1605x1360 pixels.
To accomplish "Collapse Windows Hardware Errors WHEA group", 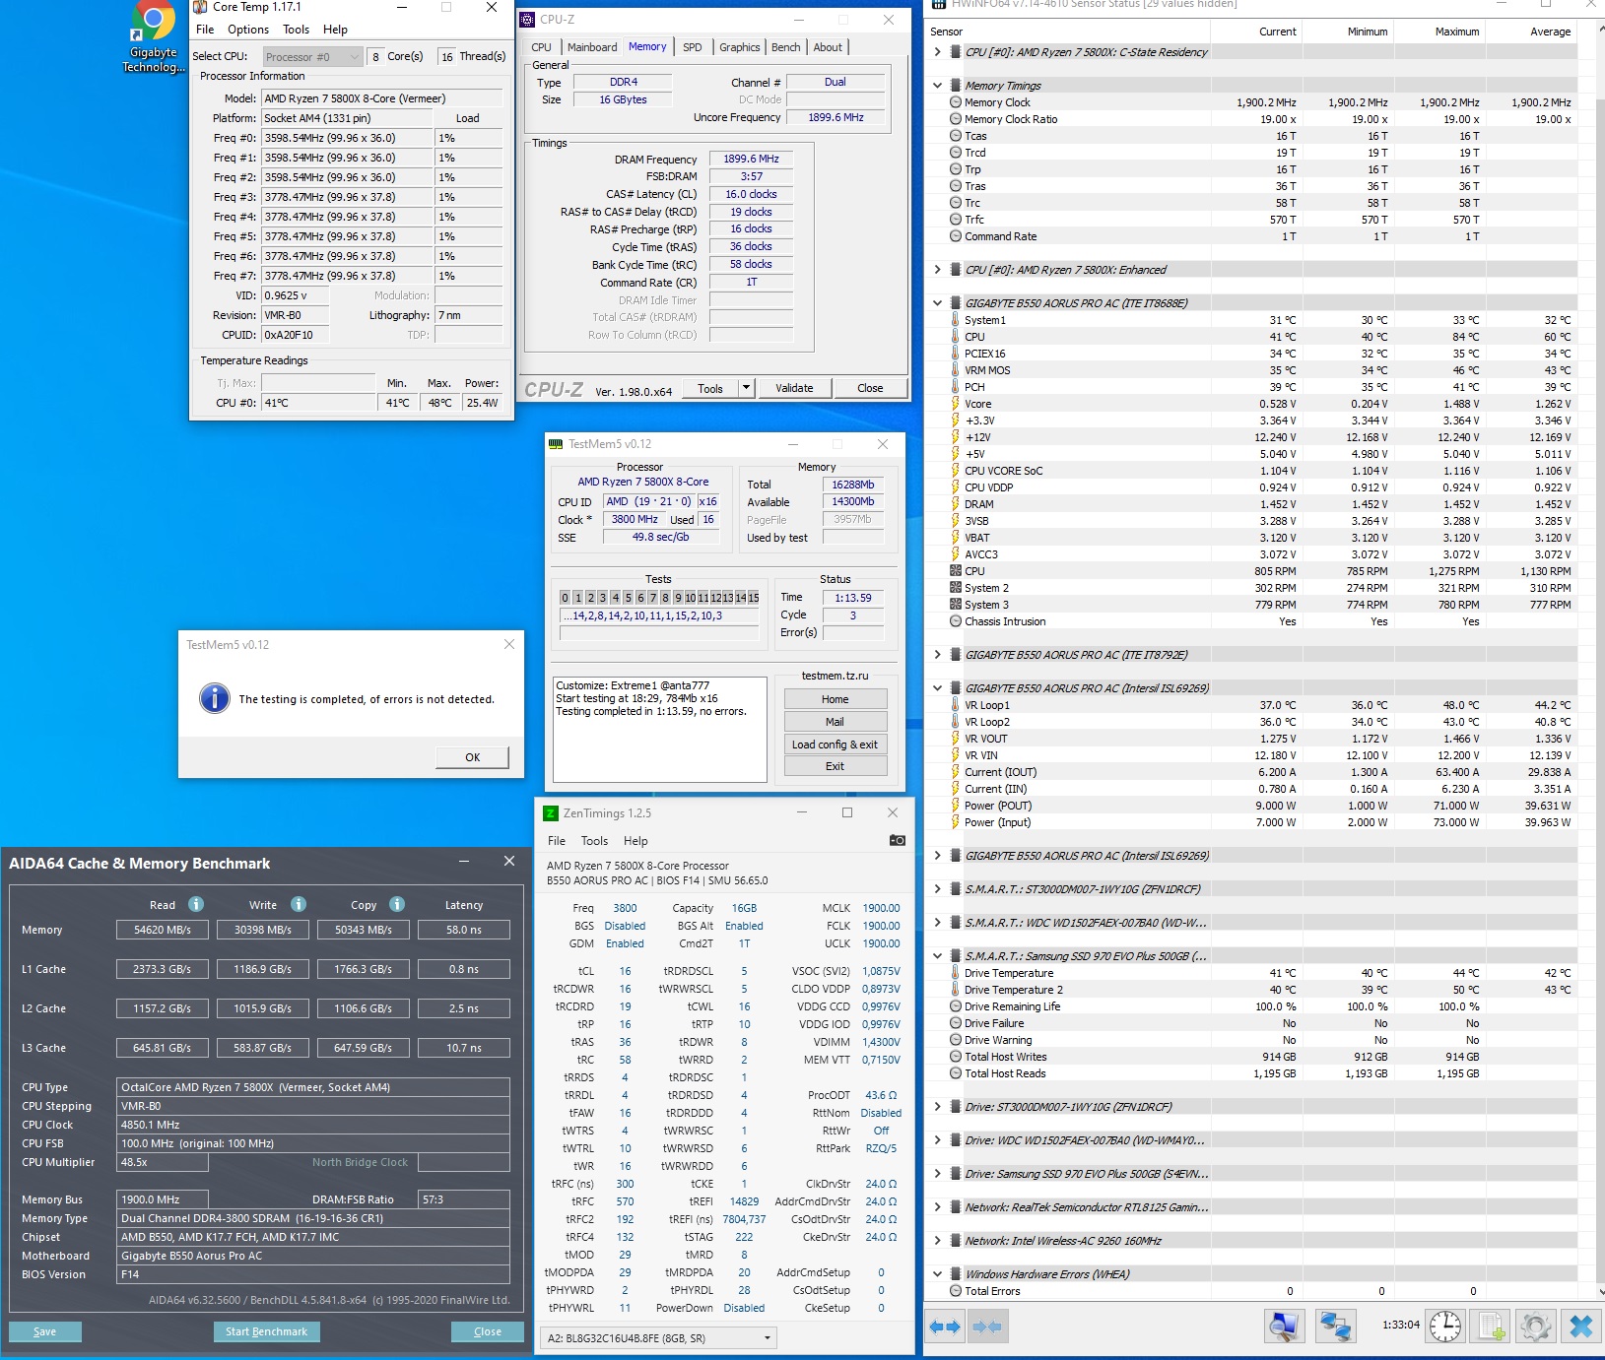I will coord(937,1274).
